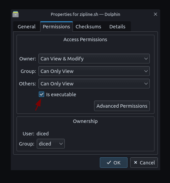Cancel the properties dialog

(x=144, y=163)
